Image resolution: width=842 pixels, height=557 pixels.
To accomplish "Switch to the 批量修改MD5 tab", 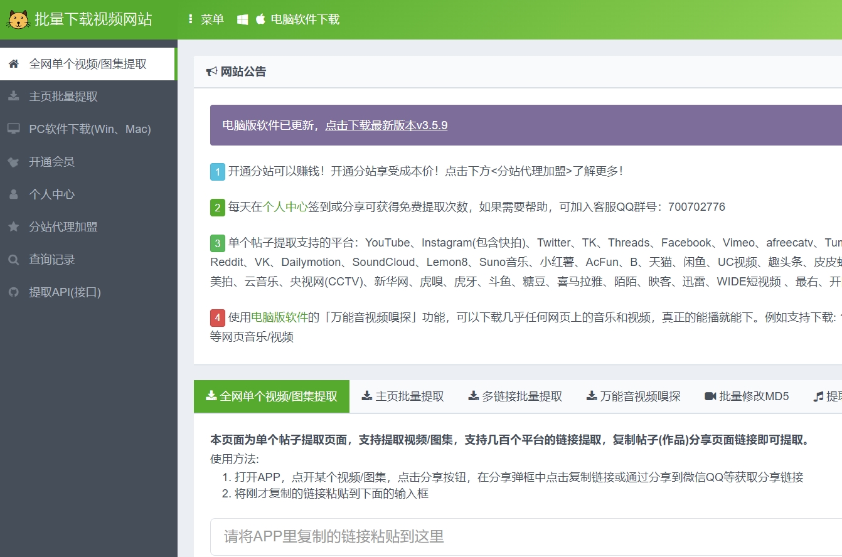I will pyautogui.click(x=747, y=396).
